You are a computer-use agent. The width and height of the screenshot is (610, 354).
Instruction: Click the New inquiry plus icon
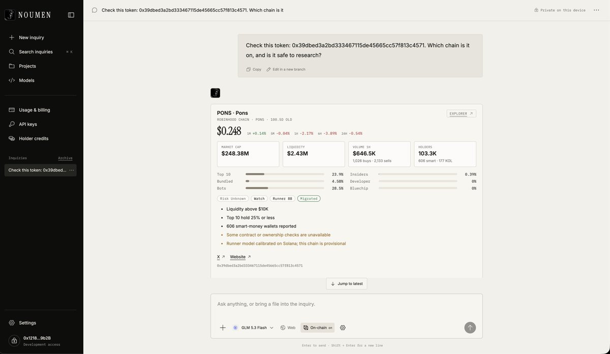coord(12,38)
